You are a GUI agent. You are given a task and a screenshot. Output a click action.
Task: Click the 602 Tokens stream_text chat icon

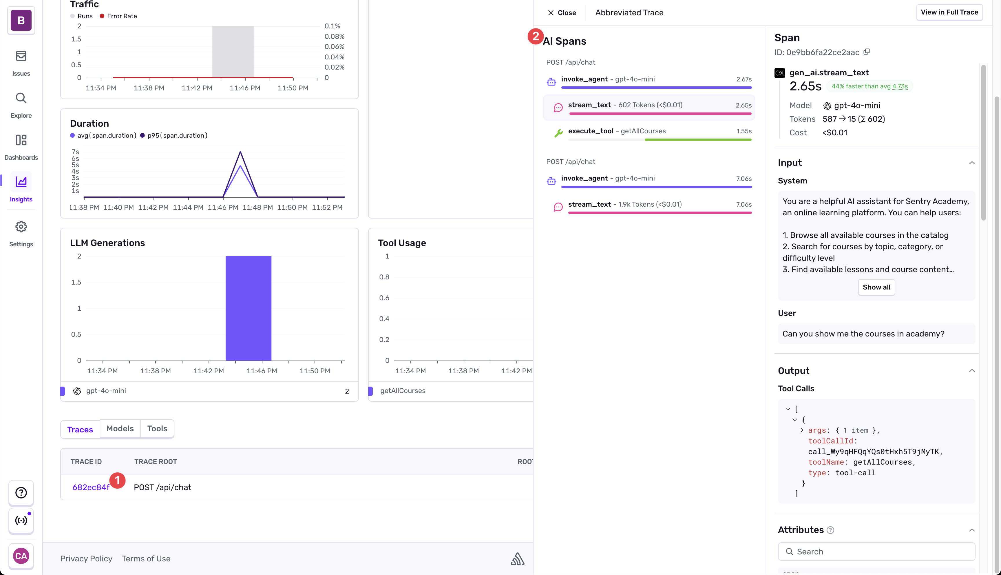(x=558, y=108)
